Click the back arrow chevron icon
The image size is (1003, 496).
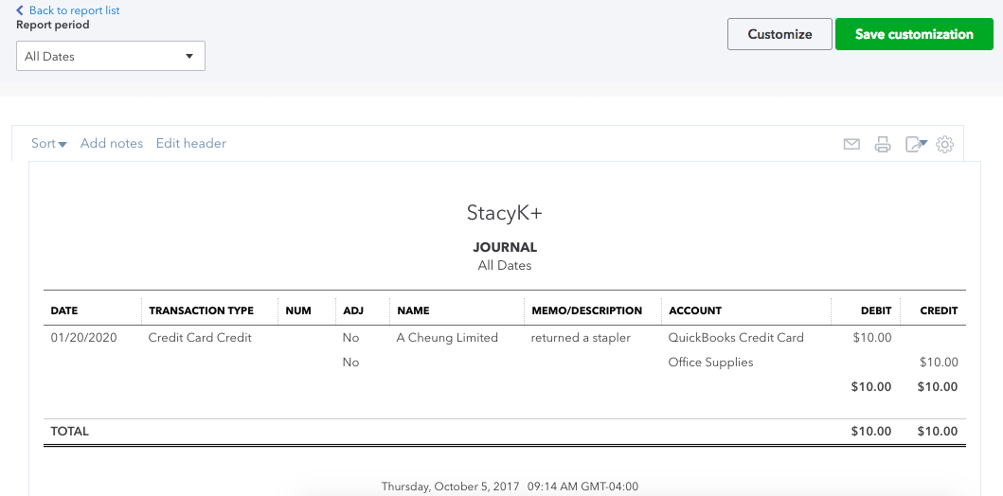pyautogui.click(x=20, y=10)
